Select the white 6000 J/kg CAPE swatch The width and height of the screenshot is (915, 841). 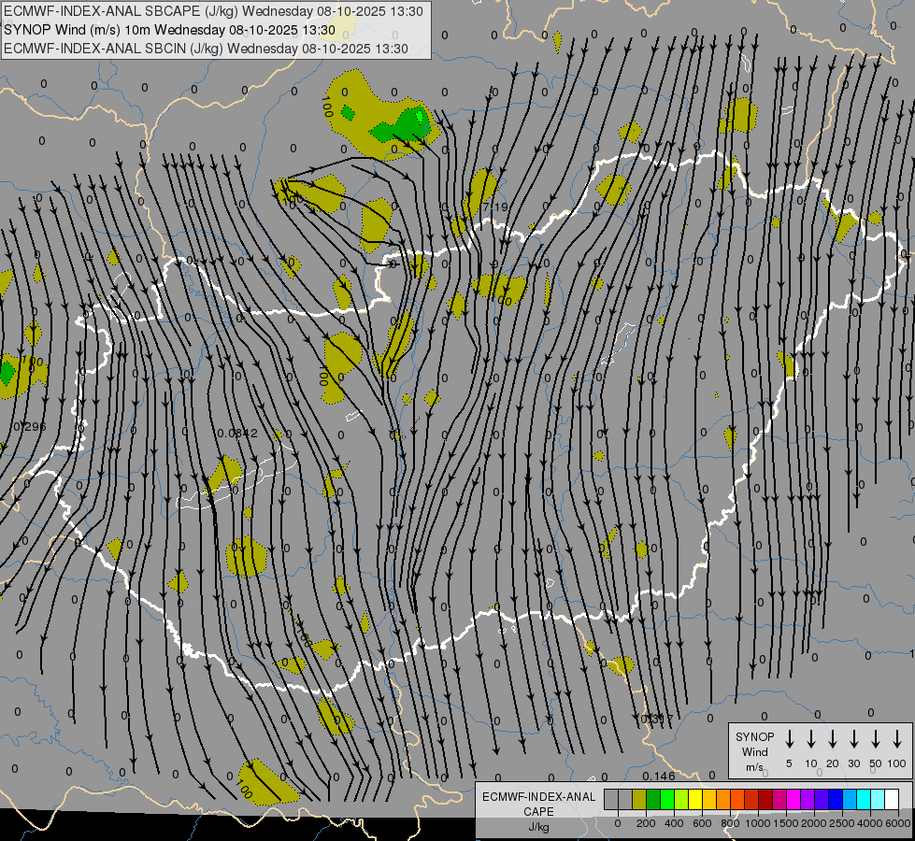(892, 799)
